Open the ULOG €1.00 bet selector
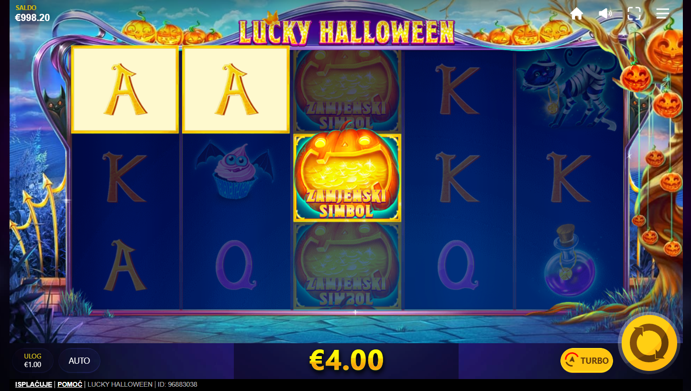Image resolution: width=691 pixels, height=391 pixels. click(x=33, y=360)
